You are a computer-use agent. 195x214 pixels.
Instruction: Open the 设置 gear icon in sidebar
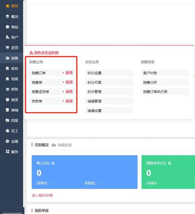pyautogui.click(x=7, y=141)
